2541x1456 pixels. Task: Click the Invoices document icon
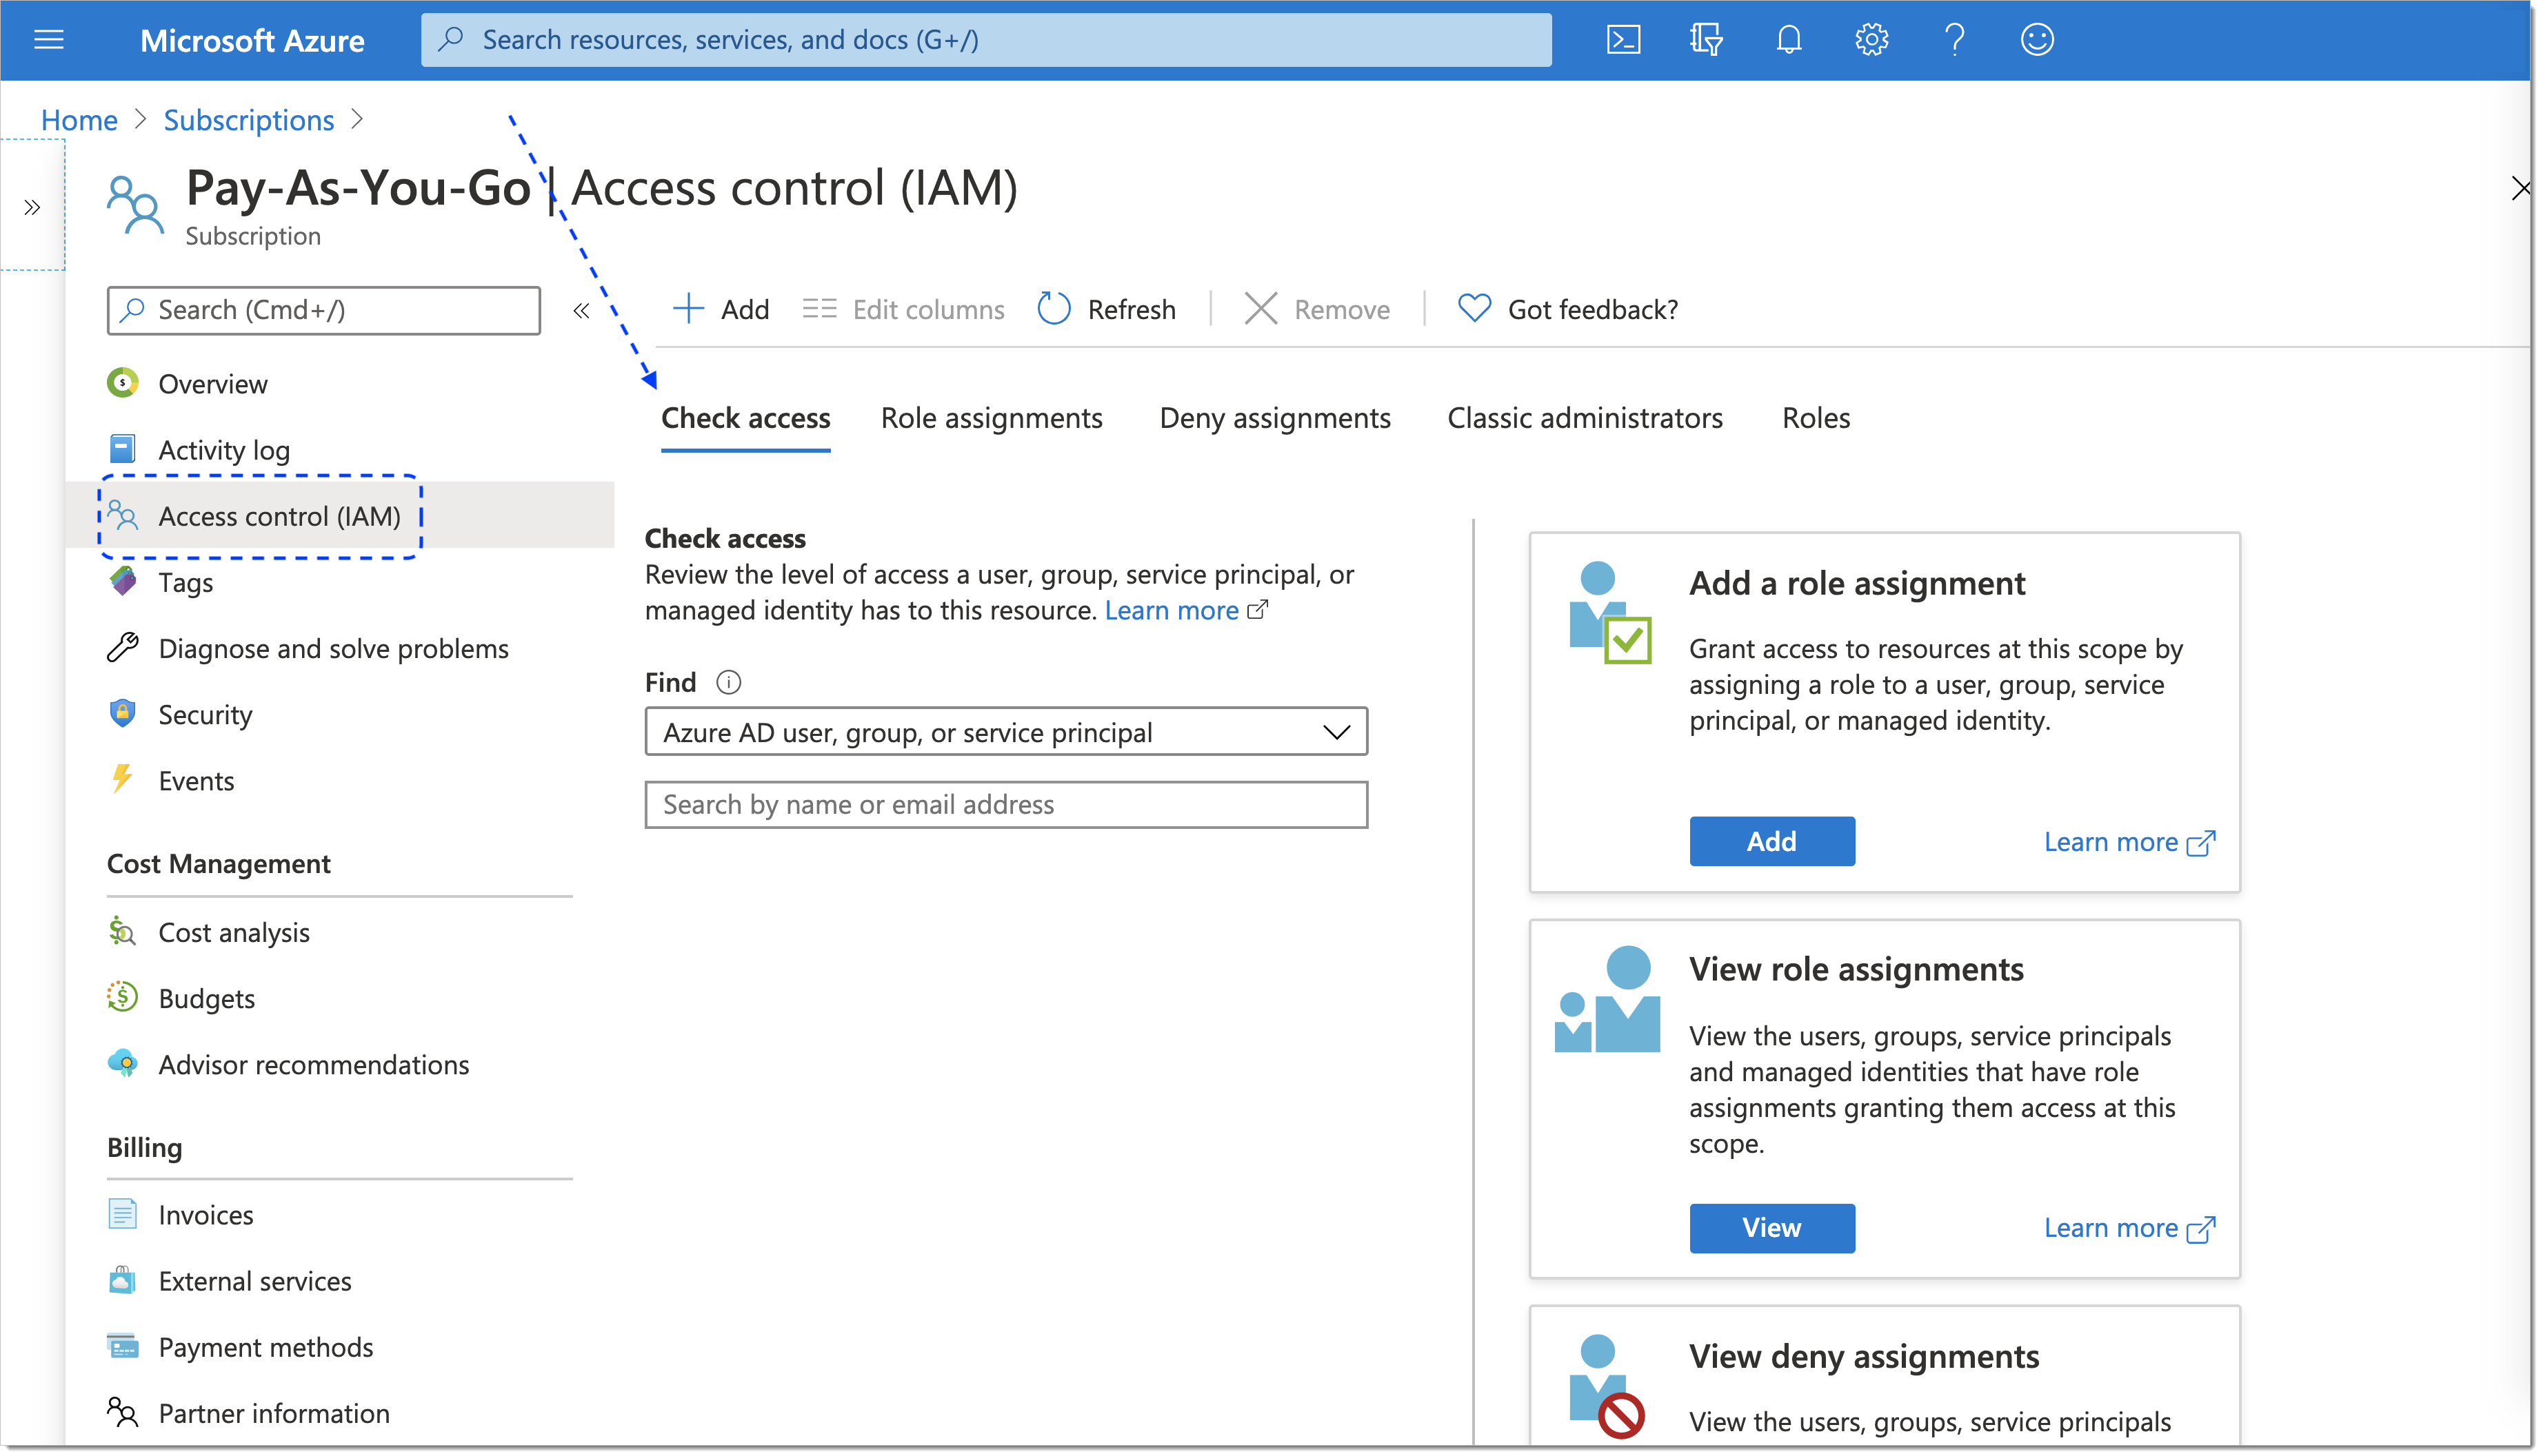click(122, 1214)
